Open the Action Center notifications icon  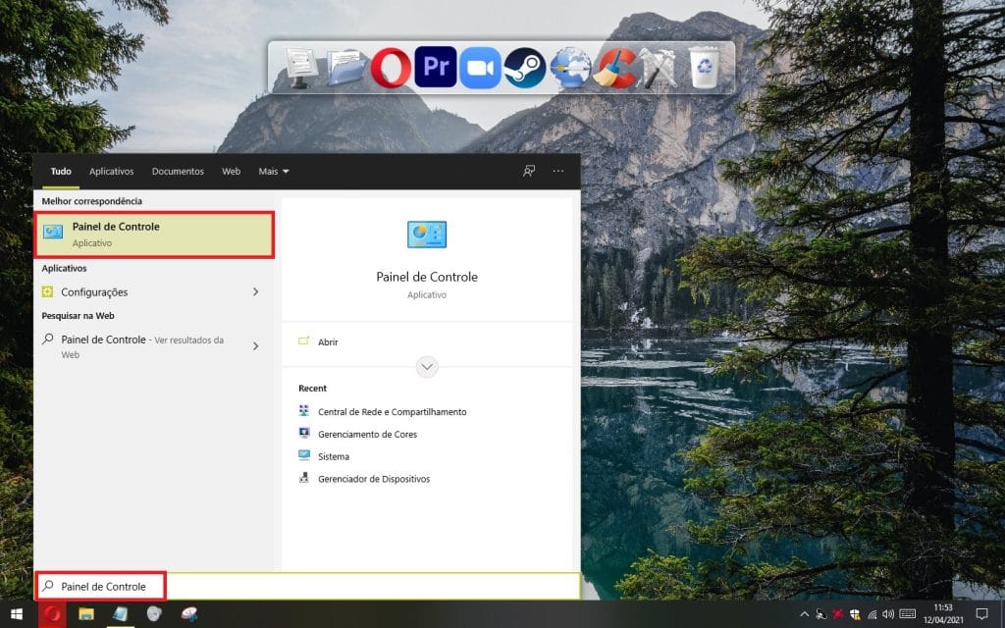point(981,614)
